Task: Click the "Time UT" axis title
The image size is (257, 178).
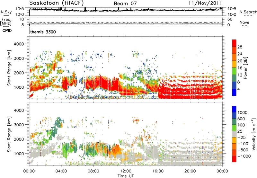Action: (x=126, y=176)
